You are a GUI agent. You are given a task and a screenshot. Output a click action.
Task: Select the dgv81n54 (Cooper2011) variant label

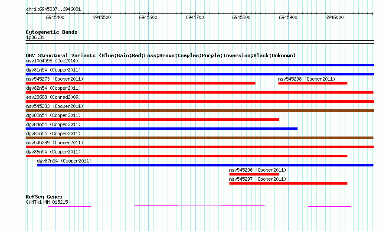(53, 70)
